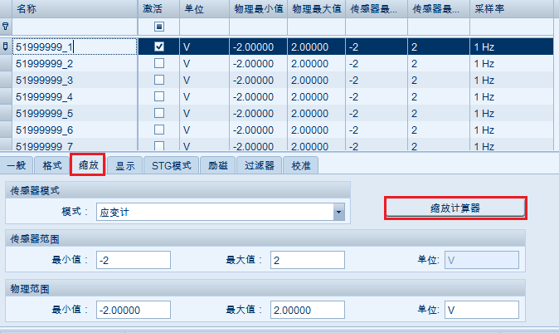Enable the 激活 checkbox for 51999999_3
Image resolution: width=559 pixels, height=333 pixels.
tap(159, 80)
